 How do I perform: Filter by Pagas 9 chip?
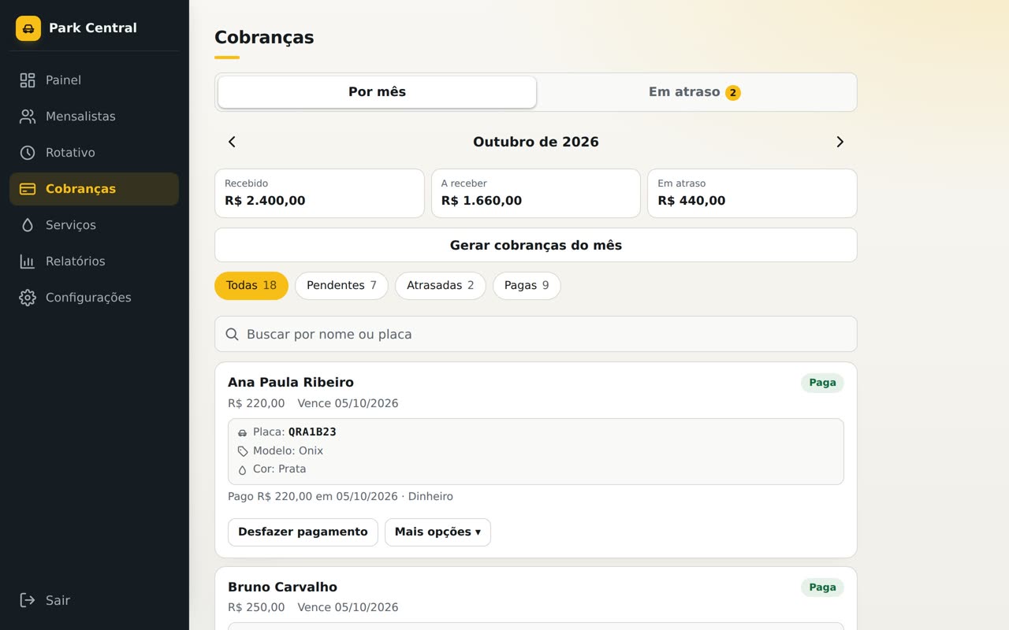pyautogui.click(x=527, y=286)
